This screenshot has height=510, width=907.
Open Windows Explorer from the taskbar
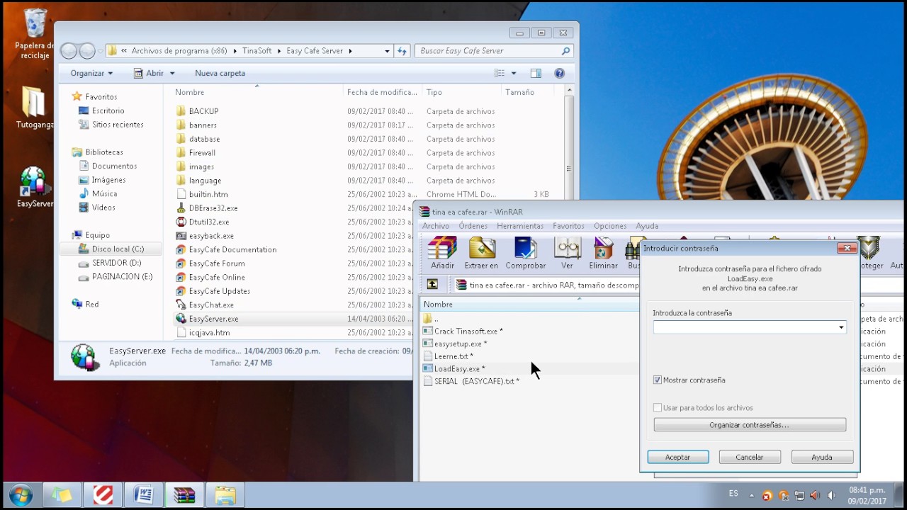click(225, 494)
